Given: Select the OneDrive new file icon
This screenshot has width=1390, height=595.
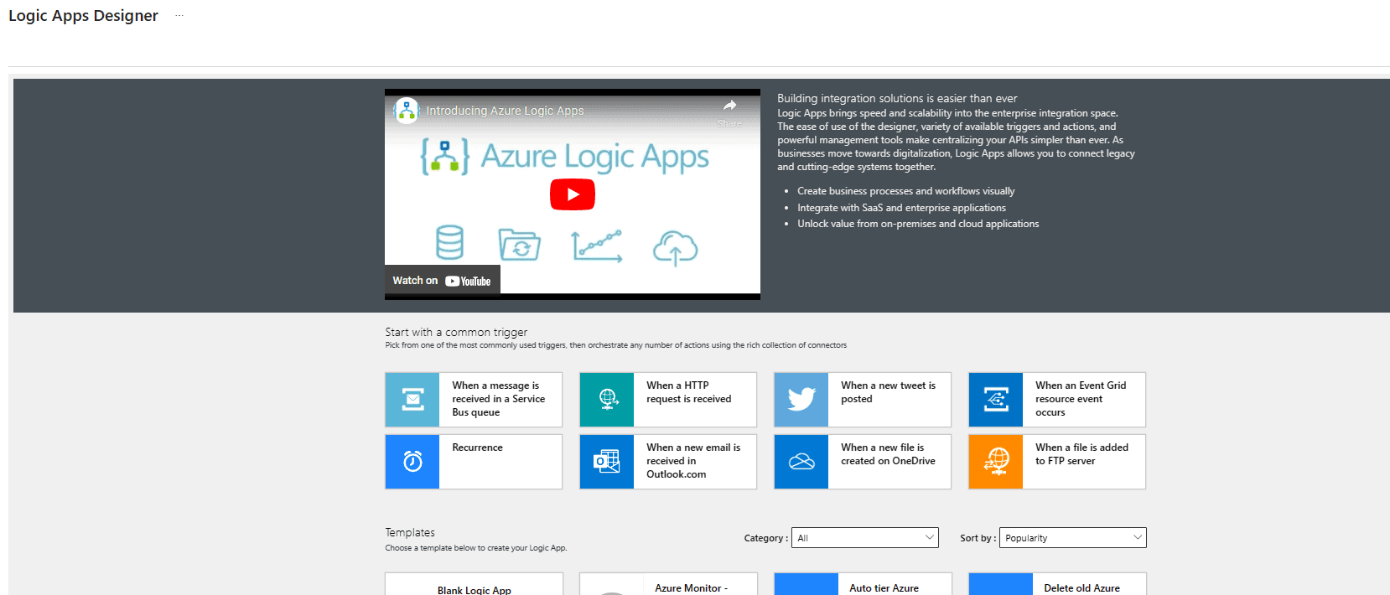Looking at the screenshot, I should click(x=801, y=462).
